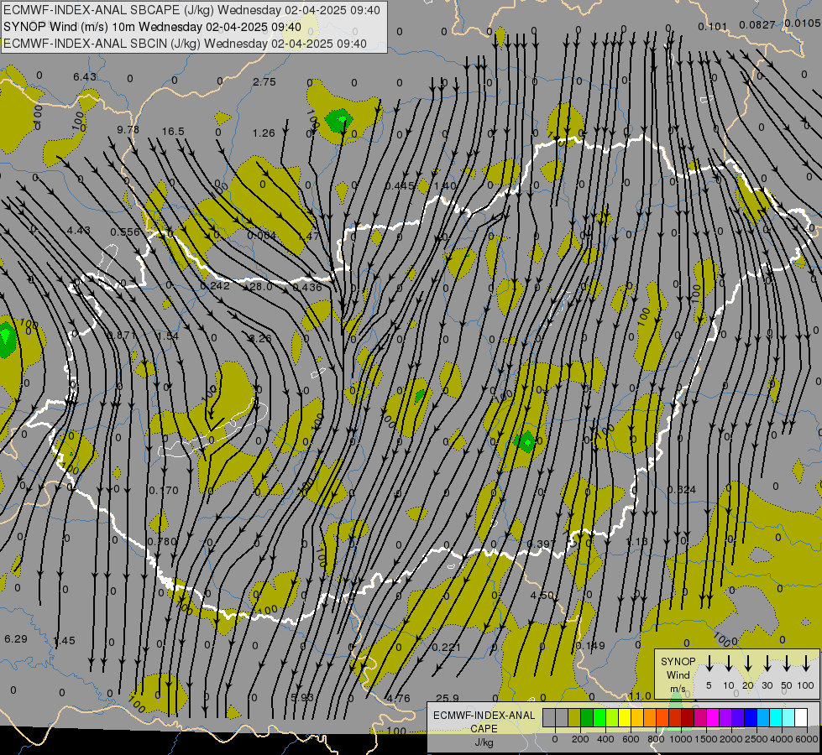Image resolution: width=822 pixels, height=755 pixels.
Task: Click the 5.93 grid value on the map
Action: click(x=302, y=698)
